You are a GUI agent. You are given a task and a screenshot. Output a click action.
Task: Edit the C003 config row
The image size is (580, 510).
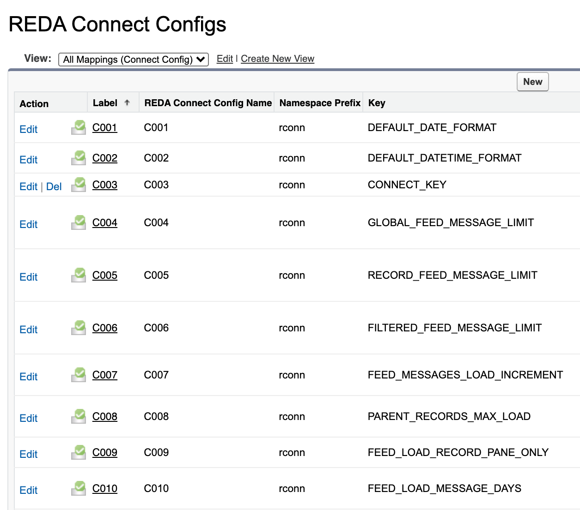pos(29,186)
